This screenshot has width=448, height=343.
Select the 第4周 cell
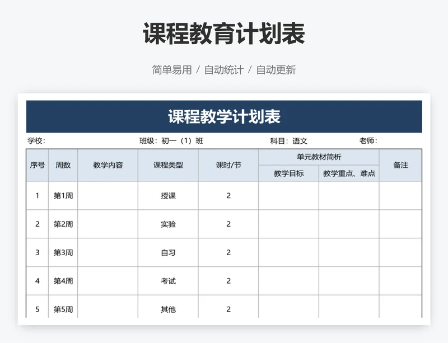63,281
